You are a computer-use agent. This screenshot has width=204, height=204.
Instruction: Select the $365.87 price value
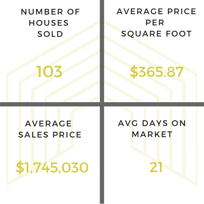point(157,72)
